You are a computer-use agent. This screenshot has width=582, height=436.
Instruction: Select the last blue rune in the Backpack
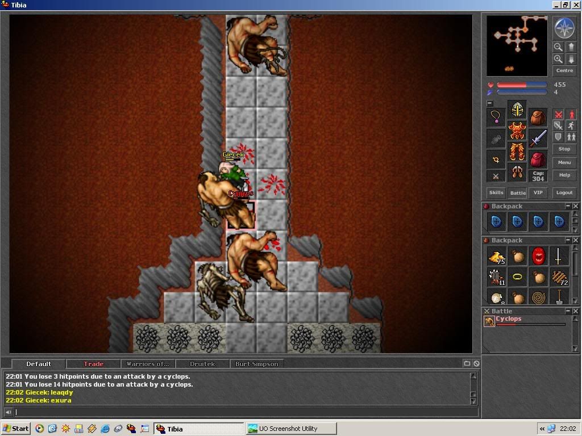tap(559, 222)
